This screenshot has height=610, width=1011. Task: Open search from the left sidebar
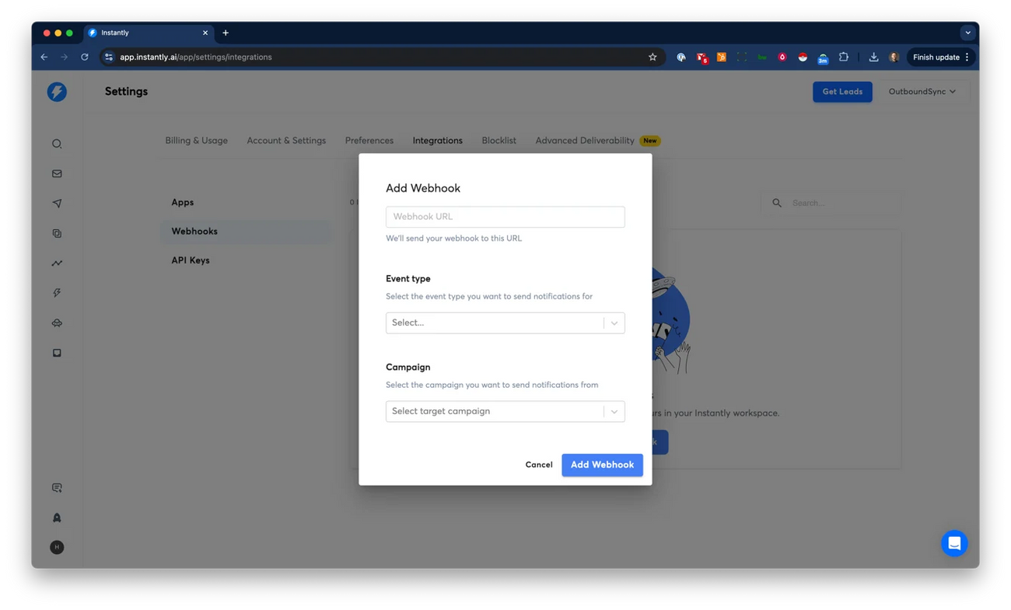tap(56, 143)
